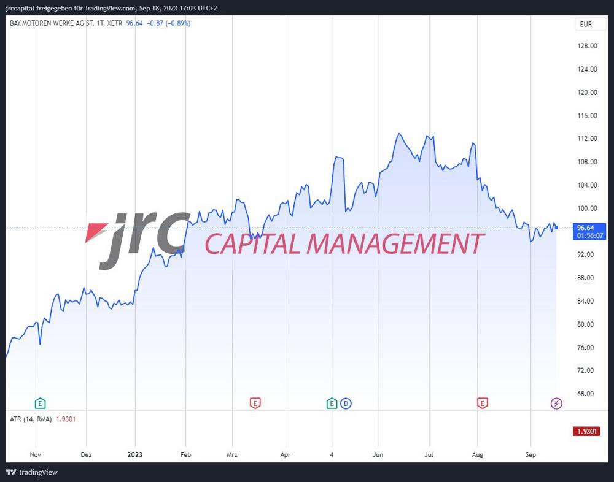Click the green earnings marker in November

(40, 403)
